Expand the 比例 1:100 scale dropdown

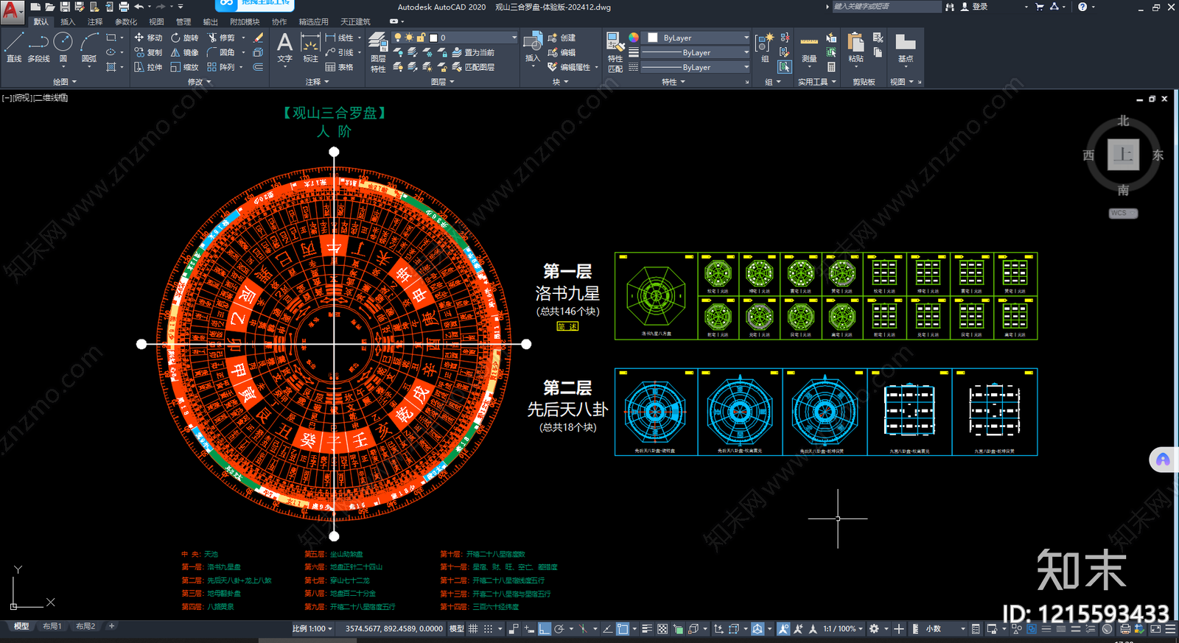(312, 629)
